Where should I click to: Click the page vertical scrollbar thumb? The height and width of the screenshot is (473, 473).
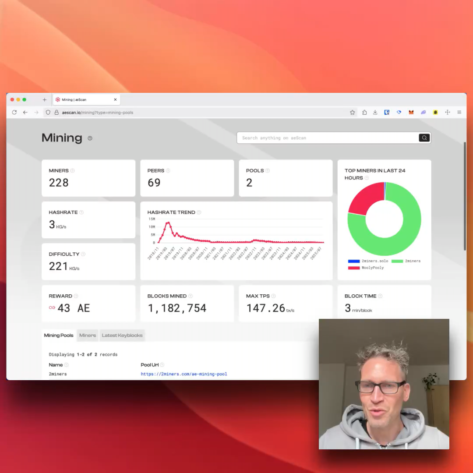pos(465,196)
